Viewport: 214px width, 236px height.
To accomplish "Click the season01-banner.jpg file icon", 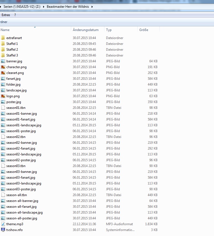I will coord(3,114).
